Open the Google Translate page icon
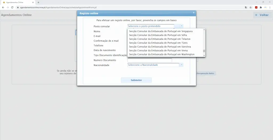This screenshot has height=140, width=273. click(246, 7)
